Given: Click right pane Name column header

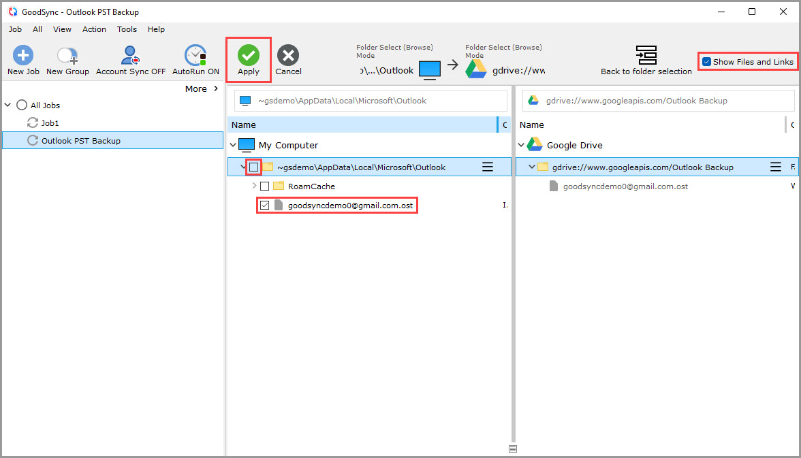Looking at the screenshot, I should coord(650,125).
